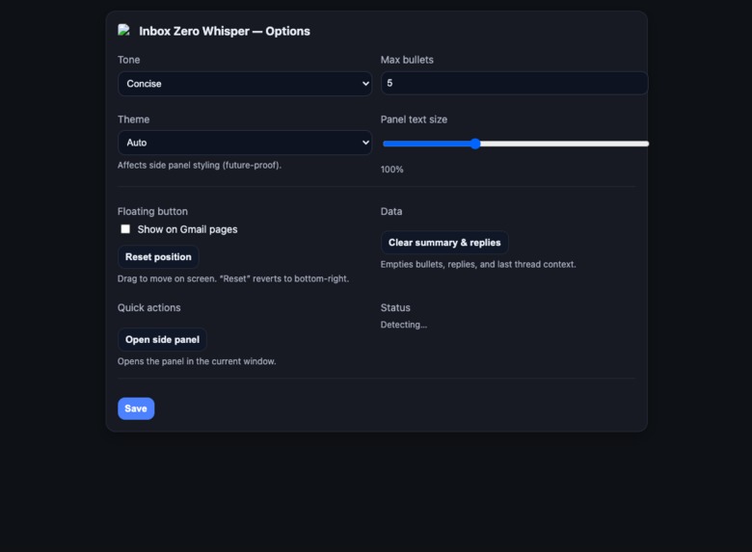752x552 pixels.
Task: Click the Show on Gmail pages label
Action: [x=187, y=229]
